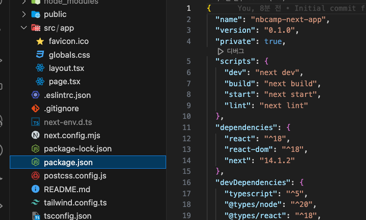Click the favicon.ico star icon
The image size is (366, 220).
[x=40, y=41]
